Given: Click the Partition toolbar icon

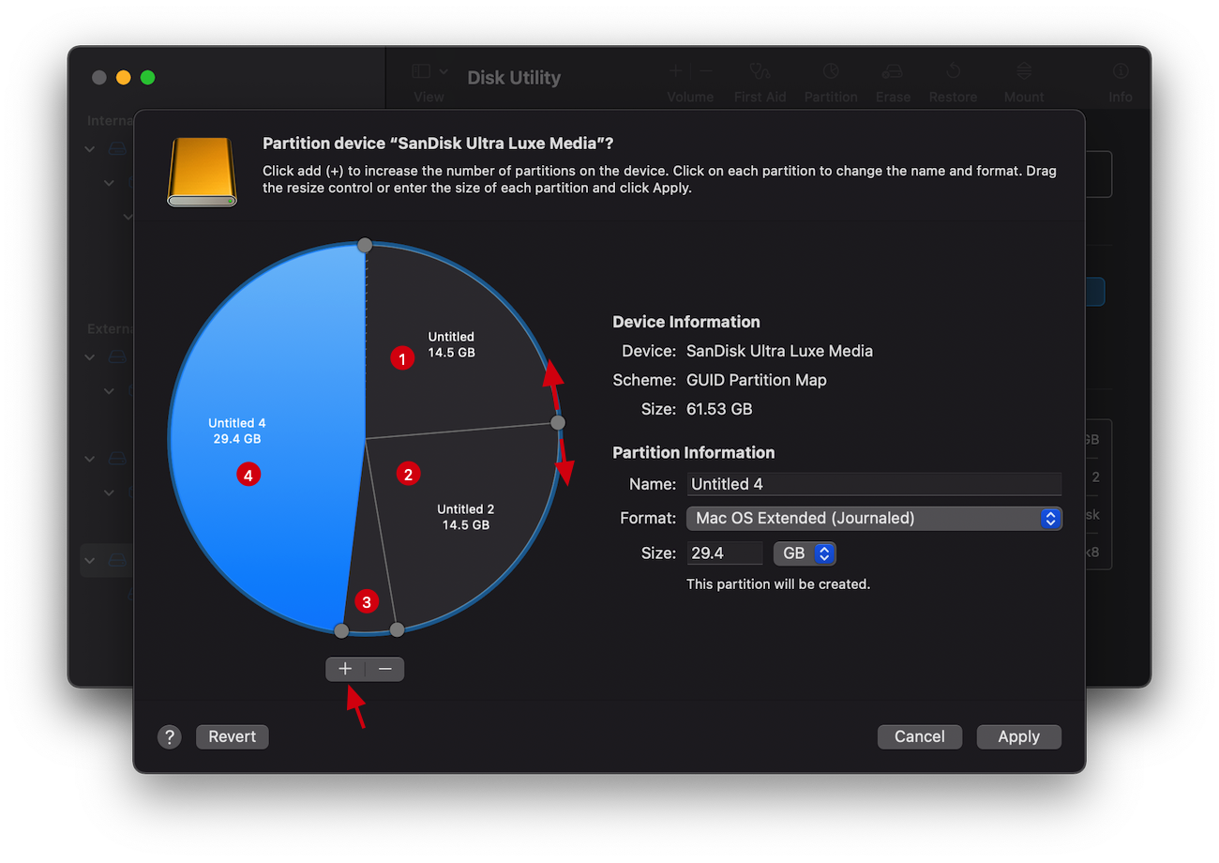Looking at the screenshot, I should coord(830,72).
